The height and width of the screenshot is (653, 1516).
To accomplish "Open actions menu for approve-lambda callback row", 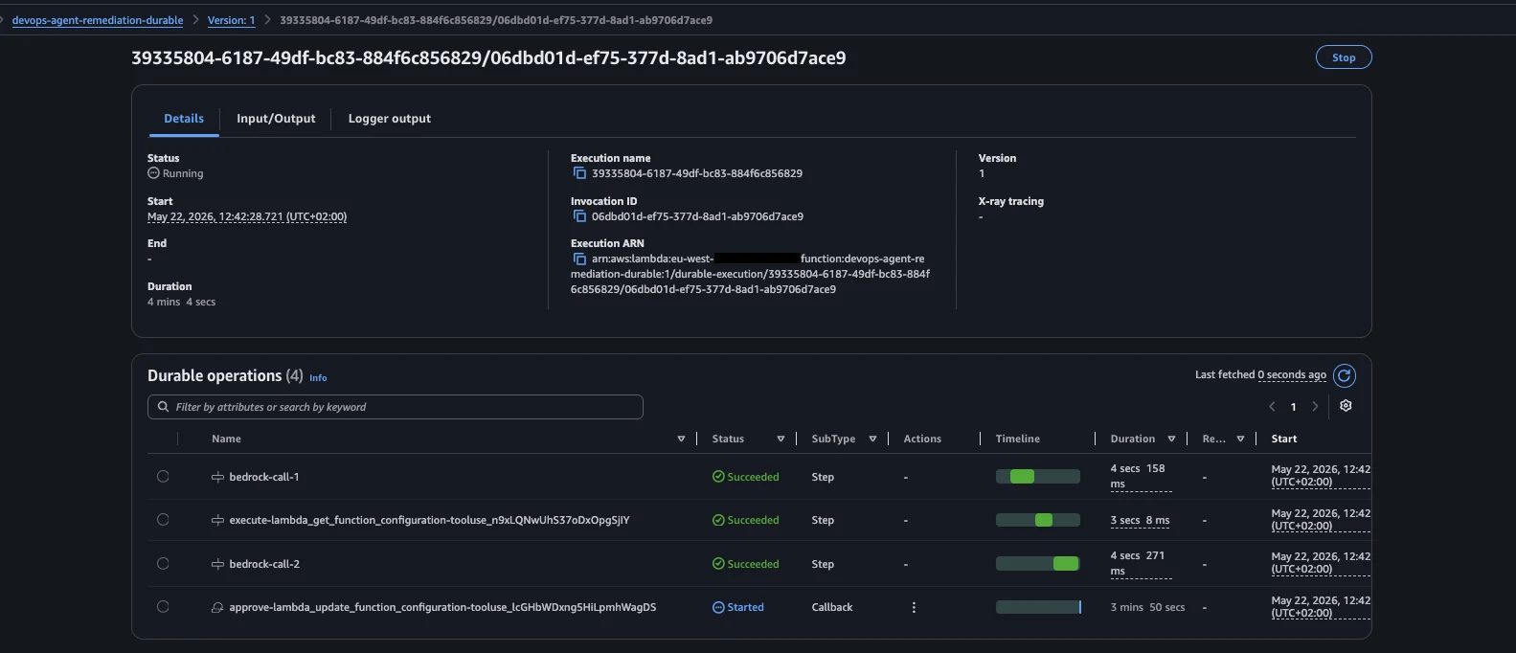I will 914,607.
